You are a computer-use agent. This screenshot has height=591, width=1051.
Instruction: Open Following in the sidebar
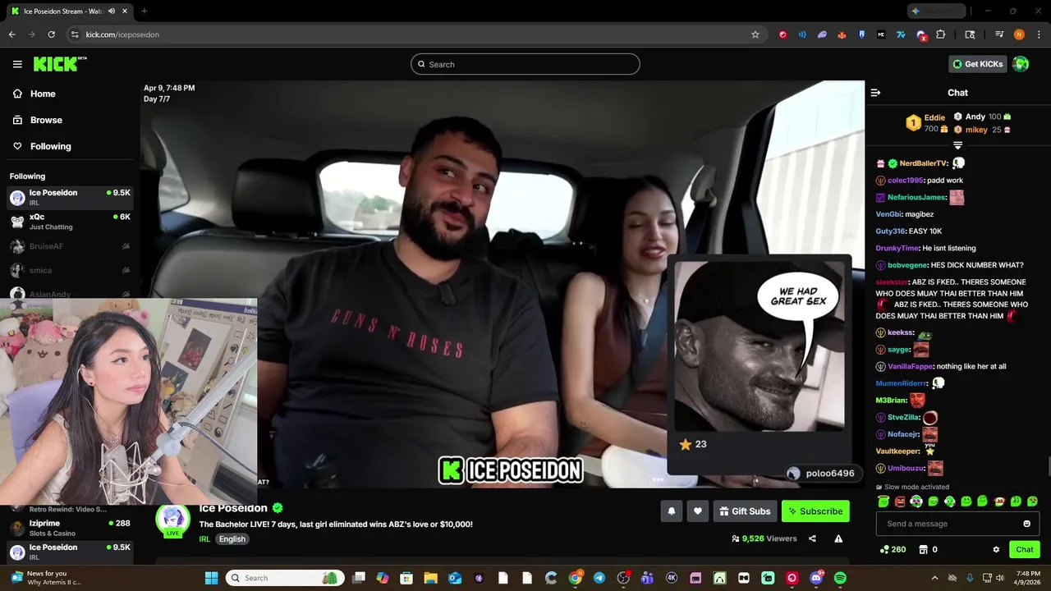click(x=41, y=146)
